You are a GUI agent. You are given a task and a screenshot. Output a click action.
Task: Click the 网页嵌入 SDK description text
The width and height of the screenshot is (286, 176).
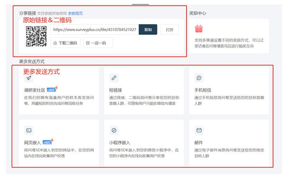click(x=59, y=153)
